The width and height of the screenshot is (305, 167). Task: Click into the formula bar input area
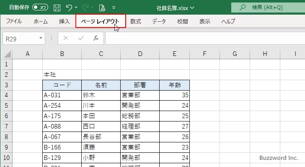pos(205,38)
